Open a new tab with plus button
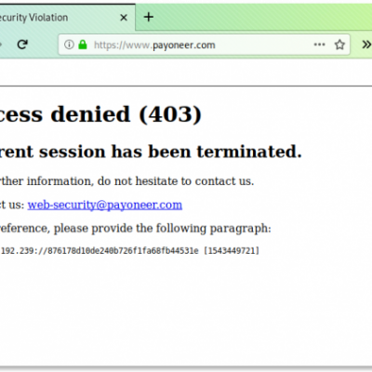 click(x=149, y=17)
